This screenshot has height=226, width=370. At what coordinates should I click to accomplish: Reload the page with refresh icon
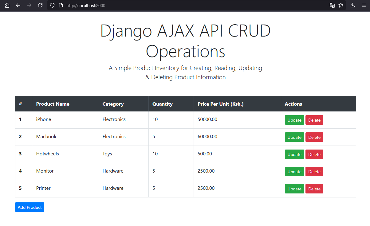pyautogui.click(x=40, y=5)
